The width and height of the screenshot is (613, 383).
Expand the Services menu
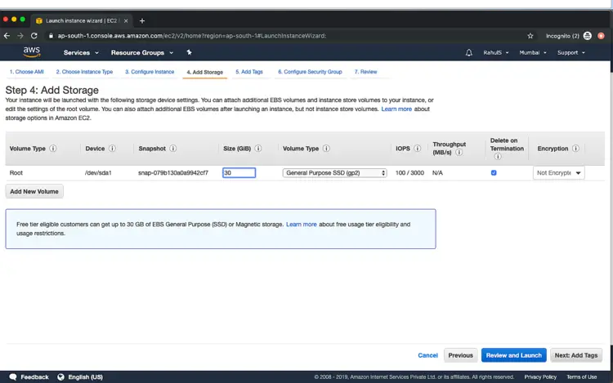[81, 53]
